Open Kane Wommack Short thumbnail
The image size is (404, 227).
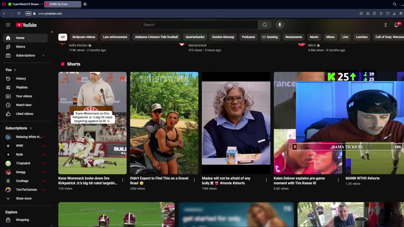[x=92, y=123]
